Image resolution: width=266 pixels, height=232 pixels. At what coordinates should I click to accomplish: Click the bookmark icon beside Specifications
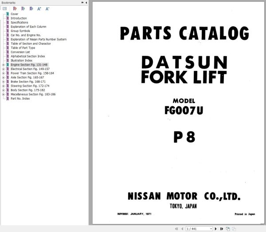[x=8, y=23]
